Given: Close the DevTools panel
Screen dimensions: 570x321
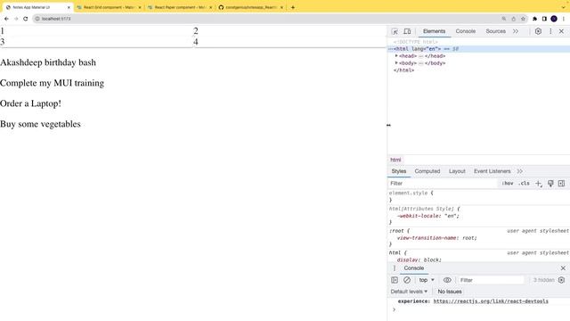Looking at the screenshot, I should [x=561, y=31].
